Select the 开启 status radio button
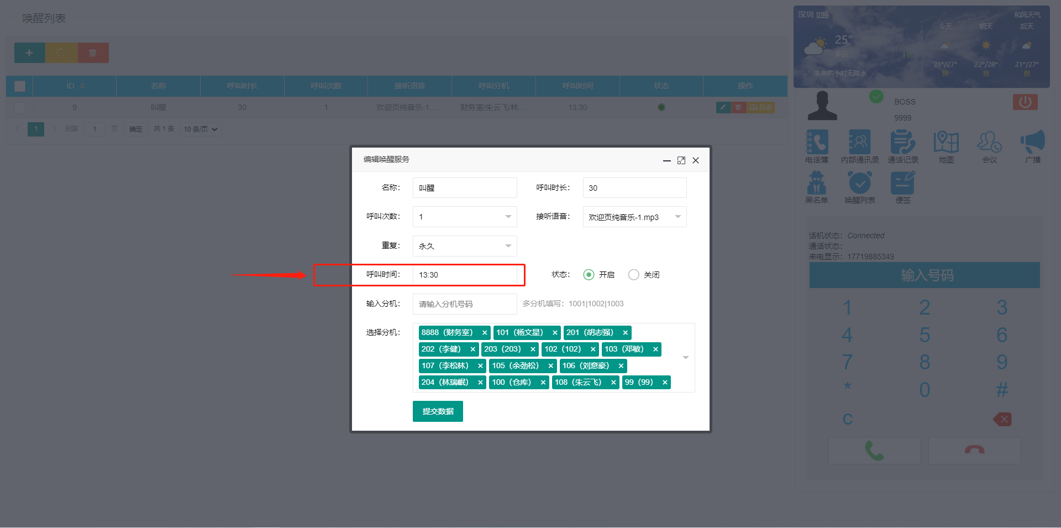 (x=589, y=275)
